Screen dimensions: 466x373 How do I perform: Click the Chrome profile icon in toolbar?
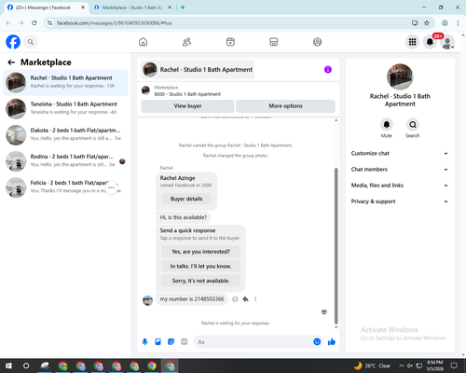[x=445, y=23]
